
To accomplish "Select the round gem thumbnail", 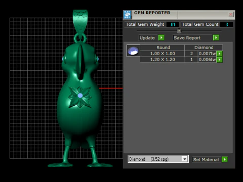I will click(x=133, y=51).
